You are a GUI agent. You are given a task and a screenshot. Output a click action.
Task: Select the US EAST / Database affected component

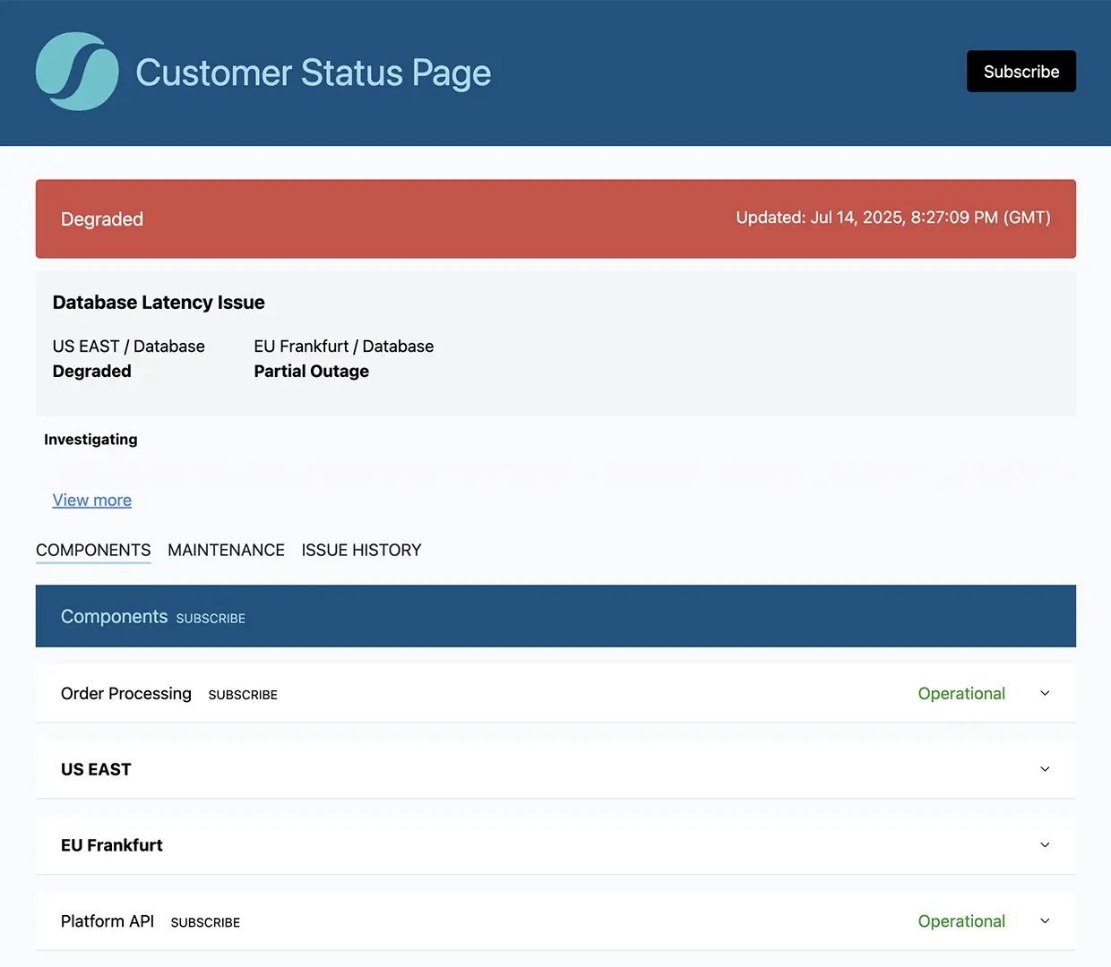coord(128,347)
